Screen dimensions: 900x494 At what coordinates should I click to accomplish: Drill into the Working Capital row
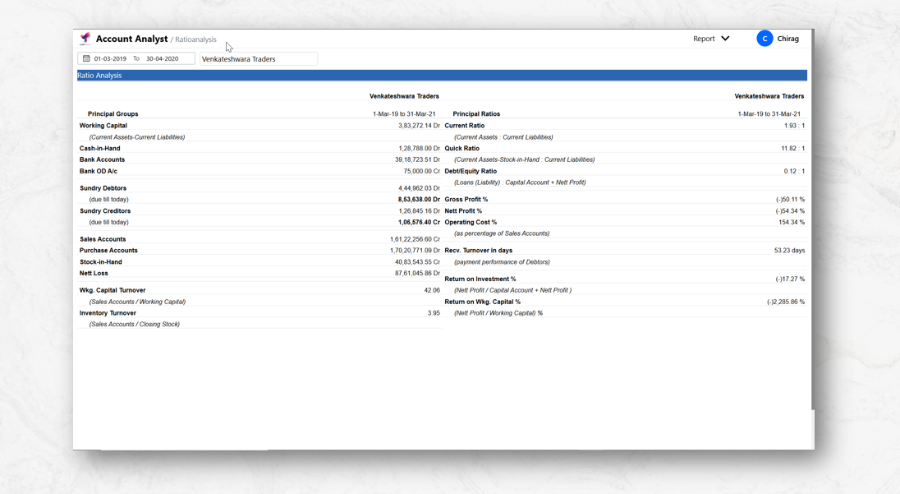pyautogui.click(x=103, y=126)
